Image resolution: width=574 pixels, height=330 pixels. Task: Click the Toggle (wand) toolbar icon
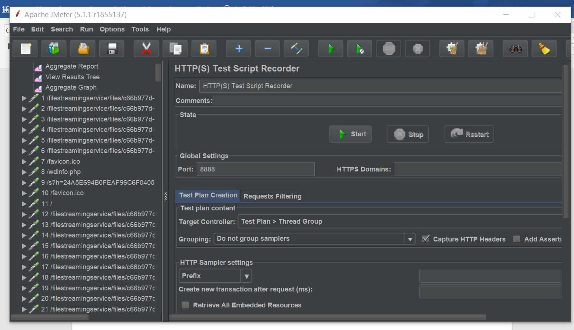tap(296, 49)
